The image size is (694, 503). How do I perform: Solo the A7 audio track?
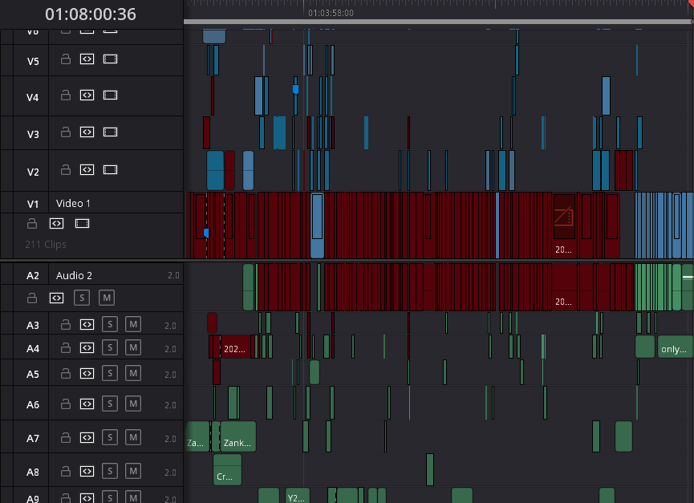point(110,437)
